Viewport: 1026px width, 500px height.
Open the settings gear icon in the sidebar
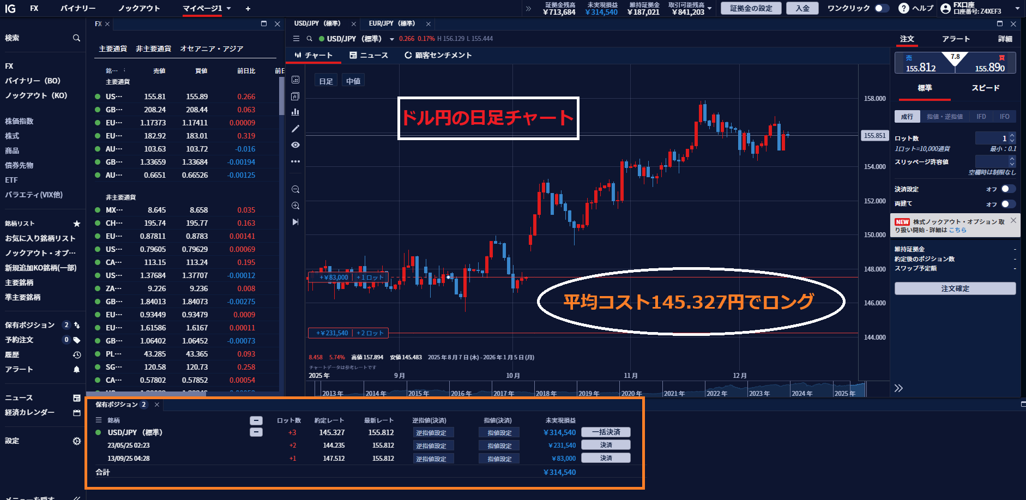tap(77, 441)
